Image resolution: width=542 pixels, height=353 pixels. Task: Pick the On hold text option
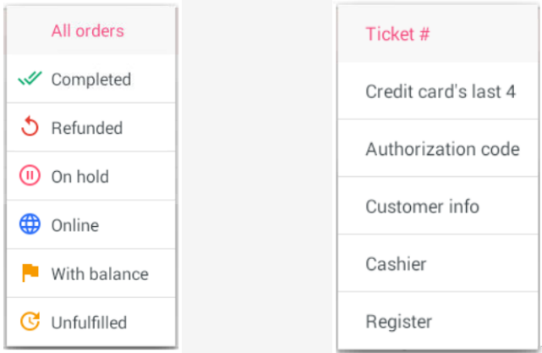point(80,177)
